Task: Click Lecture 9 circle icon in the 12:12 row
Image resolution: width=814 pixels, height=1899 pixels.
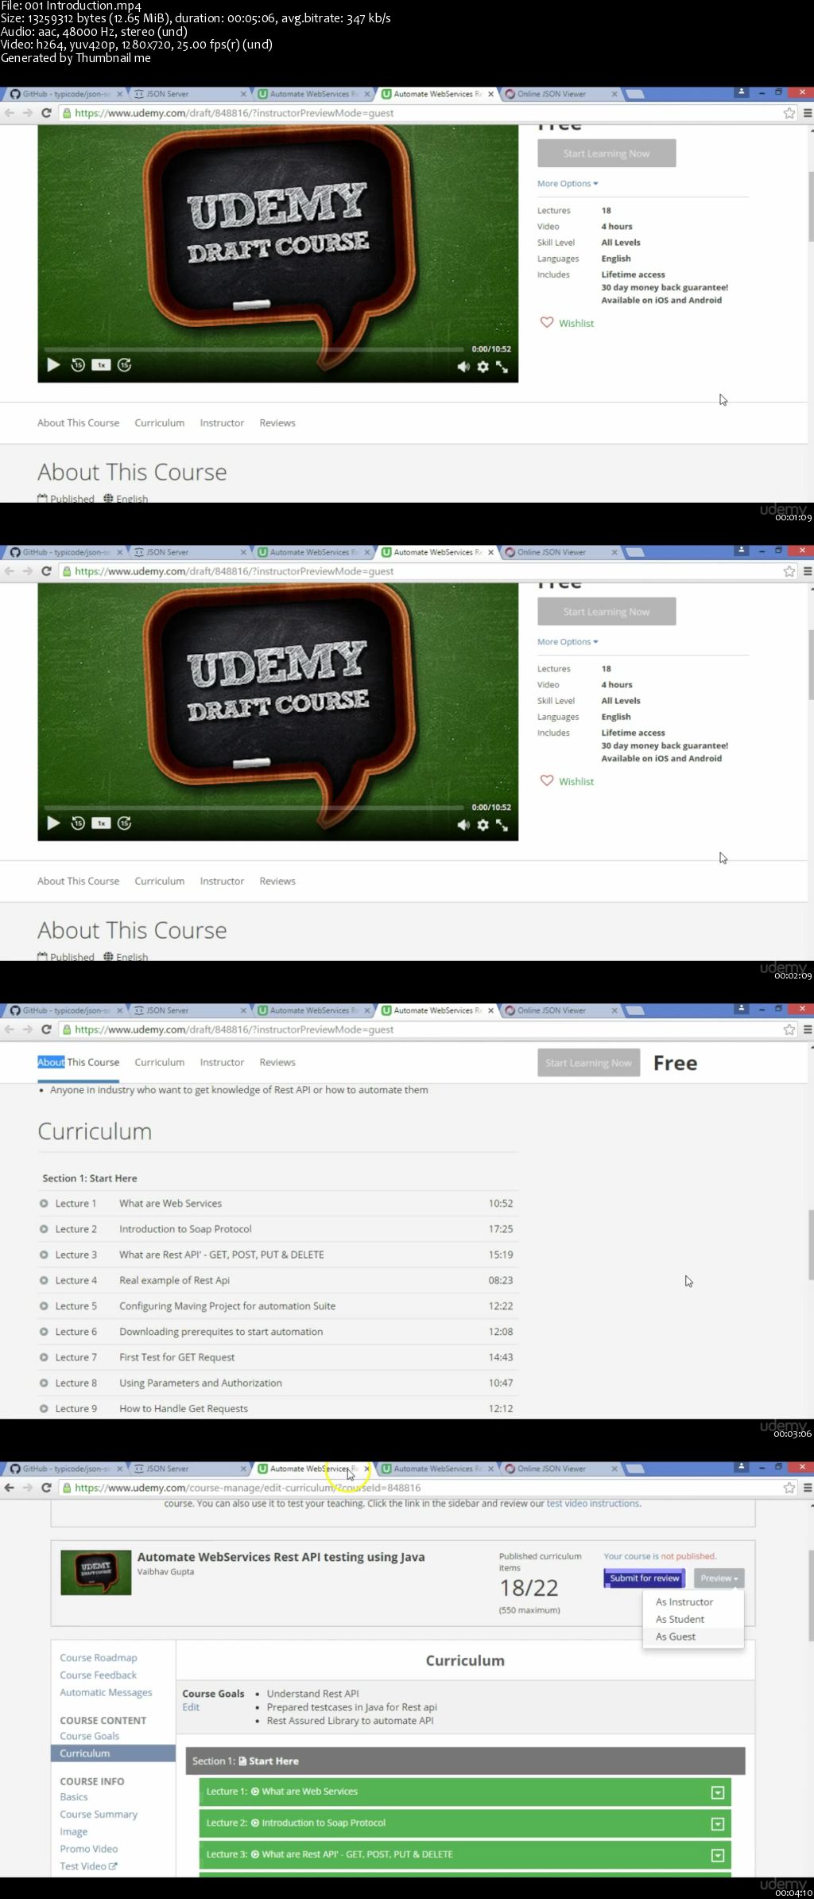Action: (x=44, y=1408)
